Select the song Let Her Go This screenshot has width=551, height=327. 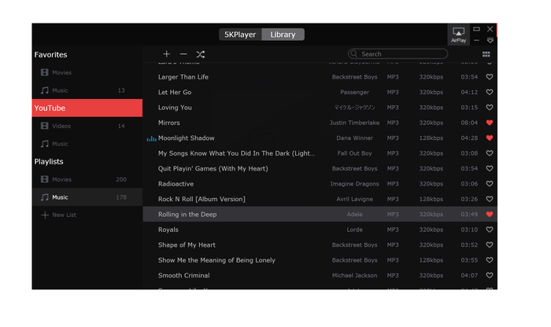(x=175, y=92)
